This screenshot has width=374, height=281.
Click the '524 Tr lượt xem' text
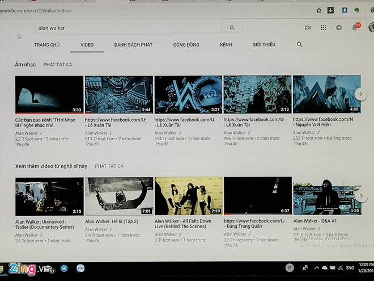click(x=169, y=139)
